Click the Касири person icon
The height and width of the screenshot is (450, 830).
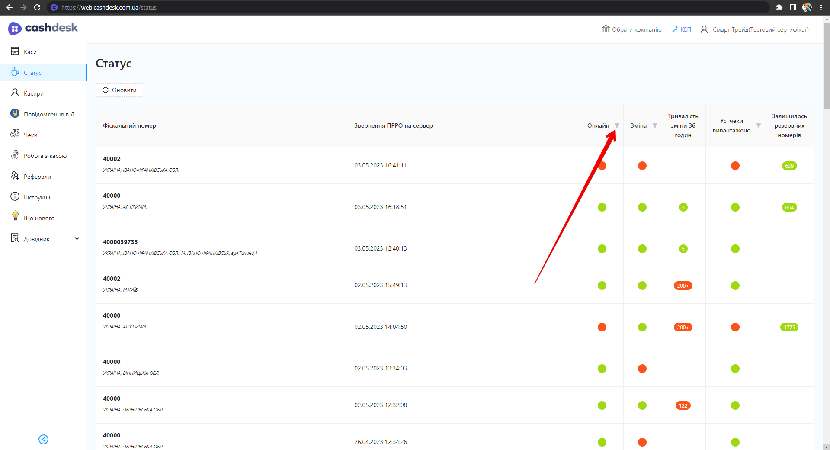(15, 93)
